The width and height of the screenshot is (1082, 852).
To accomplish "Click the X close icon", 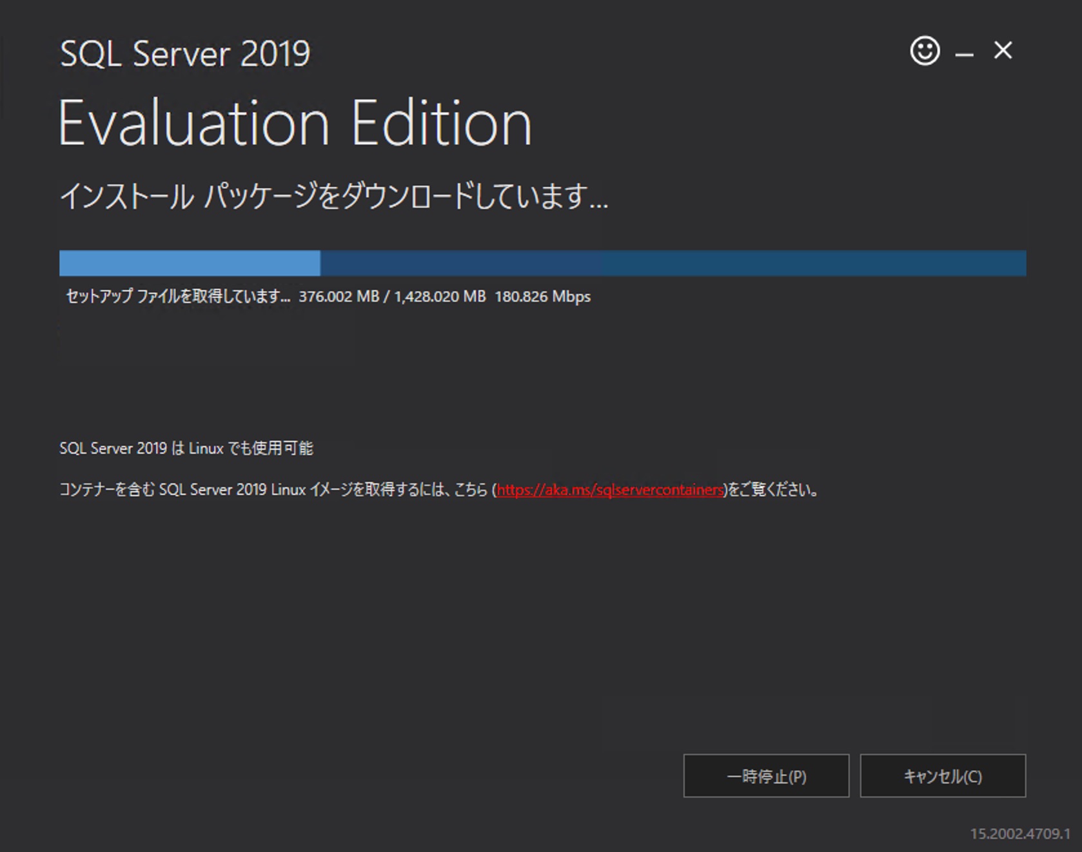I will tap(1003, 52).
